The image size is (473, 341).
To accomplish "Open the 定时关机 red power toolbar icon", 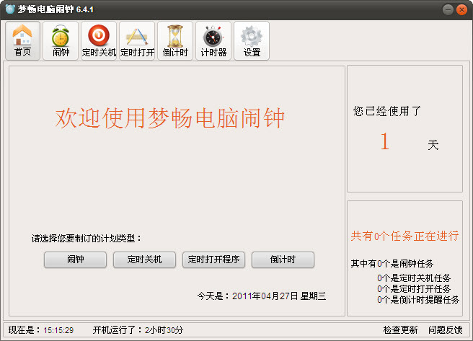I will tap(99, 40).
